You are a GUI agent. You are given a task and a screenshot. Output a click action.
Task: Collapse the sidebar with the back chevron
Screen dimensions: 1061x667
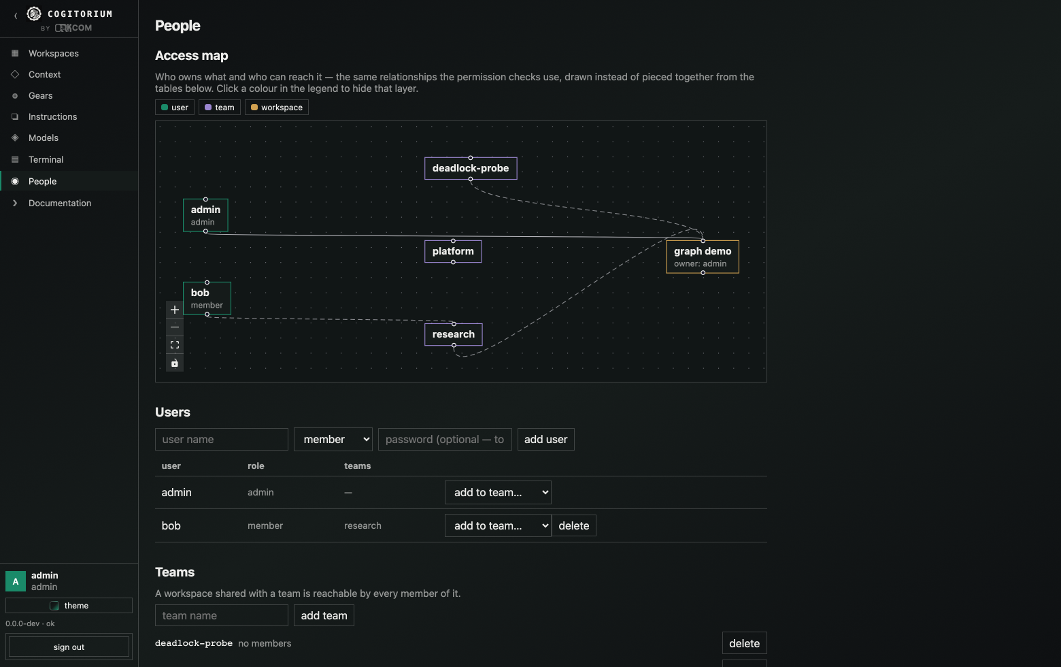point(16,16)
